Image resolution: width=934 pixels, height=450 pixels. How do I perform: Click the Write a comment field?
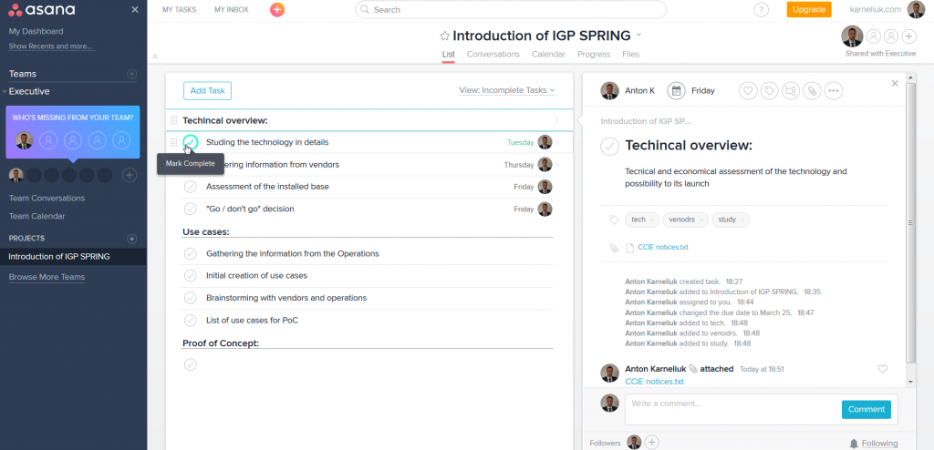coord(732,410)
